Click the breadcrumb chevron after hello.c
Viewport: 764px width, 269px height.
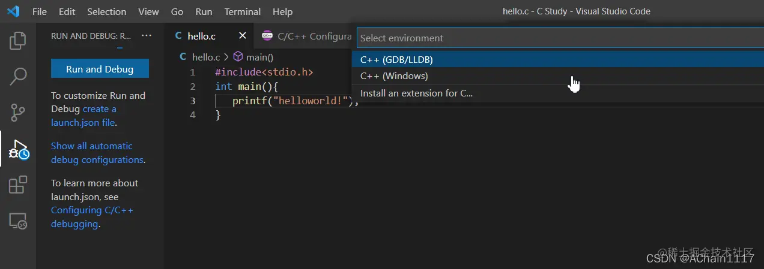click(x=226, y=57)
